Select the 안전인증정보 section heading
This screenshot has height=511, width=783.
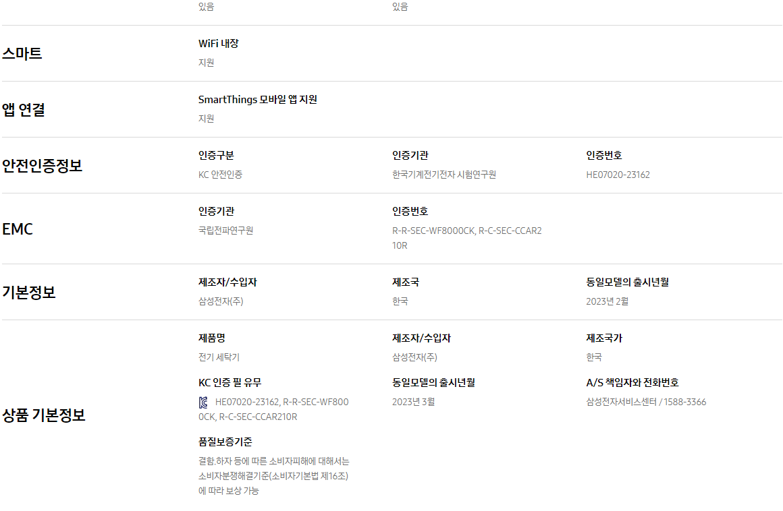click(42, 166)
